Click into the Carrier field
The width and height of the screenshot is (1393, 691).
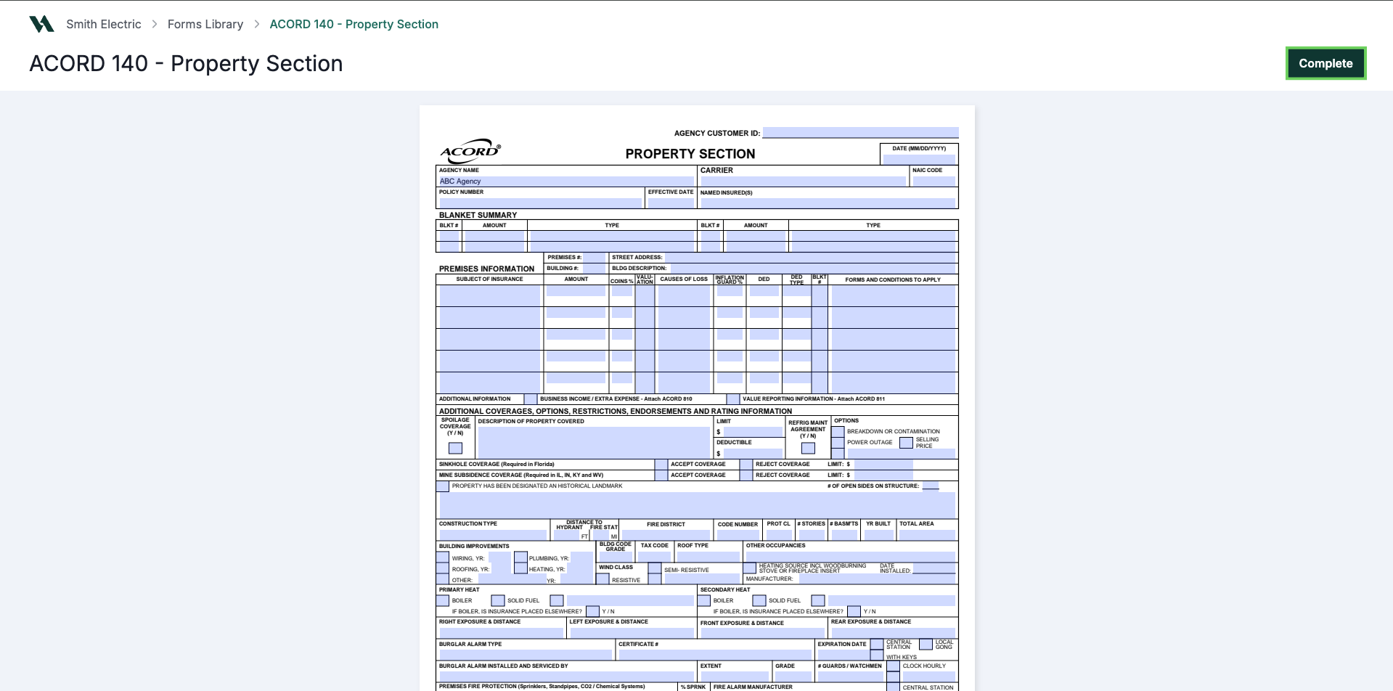pyautogui.click(x=803, y=181)
